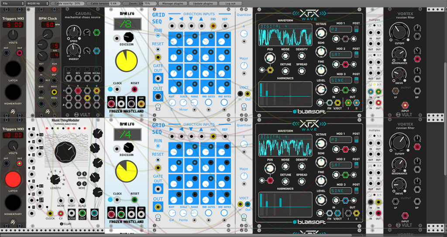
Task: Select the Turing Machine CV output jack
Action: point(60,213)
